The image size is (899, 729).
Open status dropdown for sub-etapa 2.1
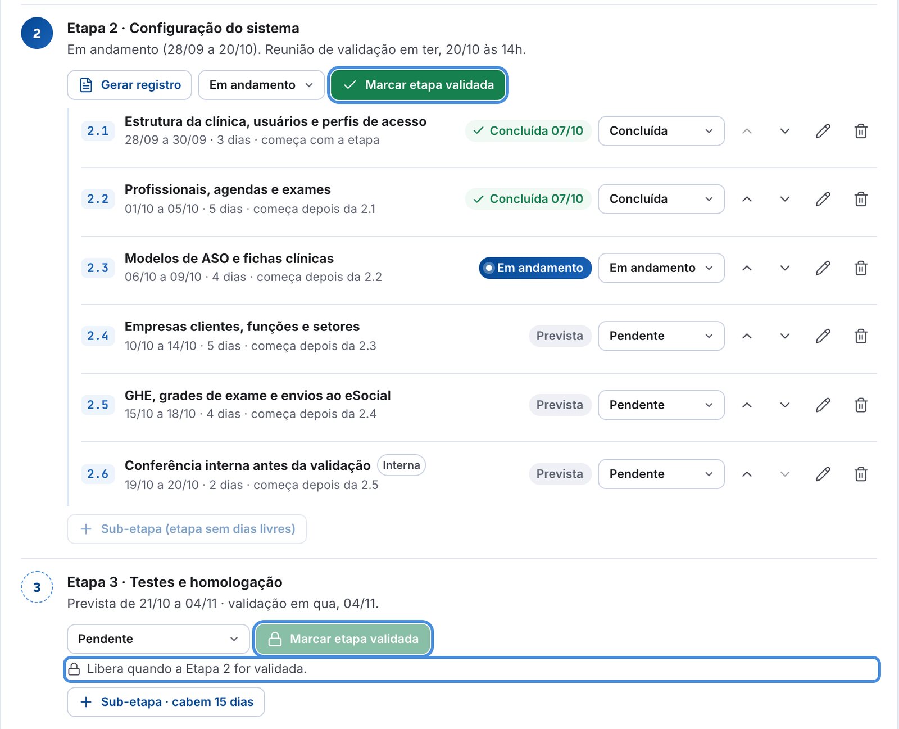click(x=661, y=131)
